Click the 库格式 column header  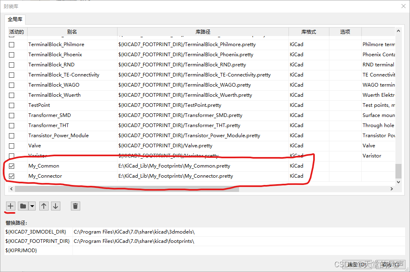(x=309, y=32)
